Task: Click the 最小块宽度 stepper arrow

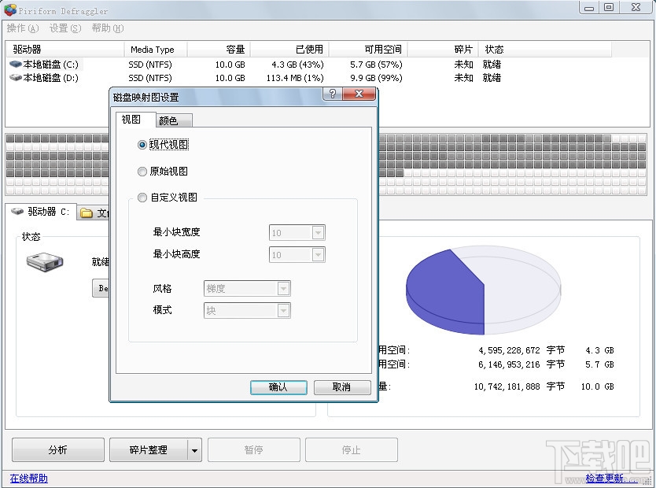Action: 318,232
